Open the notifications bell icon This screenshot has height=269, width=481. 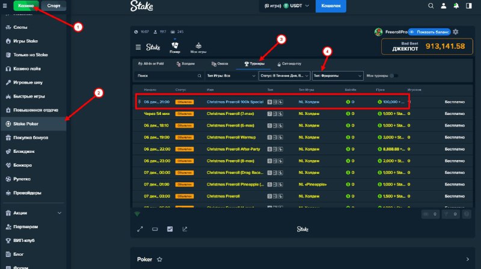pos(456,6)
